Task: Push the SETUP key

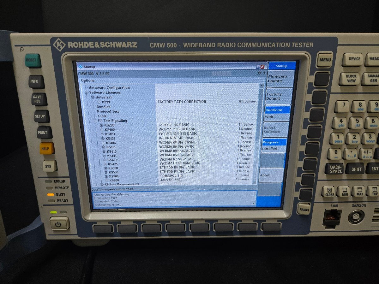Action: click(42, 116)
